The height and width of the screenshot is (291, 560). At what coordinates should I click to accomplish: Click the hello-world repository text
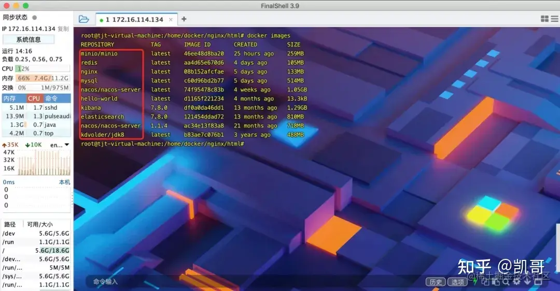click(x=99, y=99)
